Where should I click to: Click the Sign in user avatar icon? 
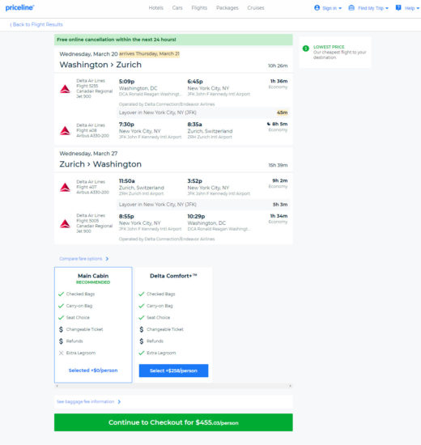317,7
